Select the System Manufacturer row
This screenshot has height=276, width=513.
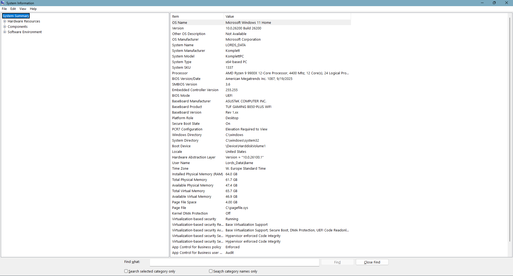pos(261,51)
